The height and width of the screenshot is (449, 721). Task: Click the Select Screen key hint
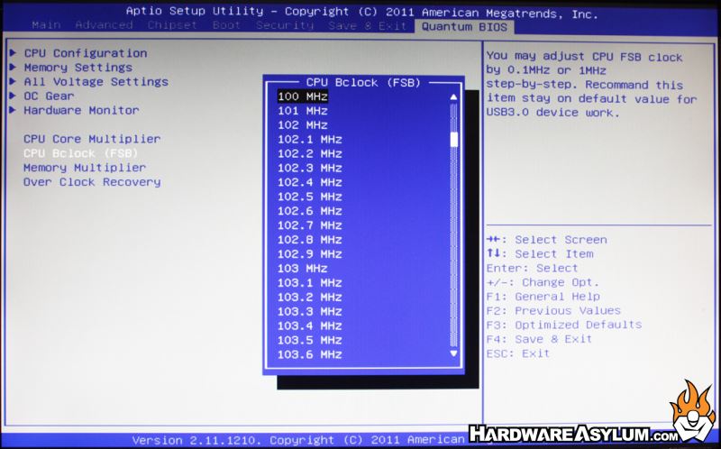point(547,240)
